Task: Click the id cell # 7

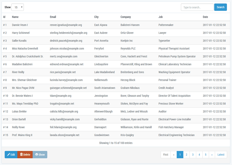Action: (5, 72)
